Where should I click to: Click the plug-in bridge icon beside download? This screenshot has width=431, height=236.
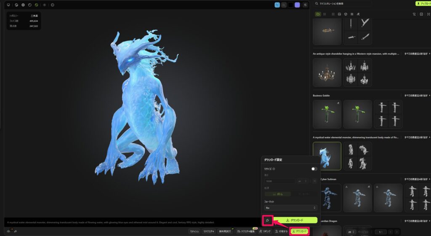pyautogui.click(x=267, y=220)
